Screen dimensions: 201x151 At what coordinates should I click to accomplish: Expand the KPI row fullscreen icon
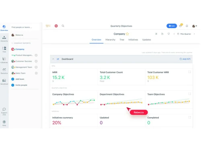[x=190, y=72]
